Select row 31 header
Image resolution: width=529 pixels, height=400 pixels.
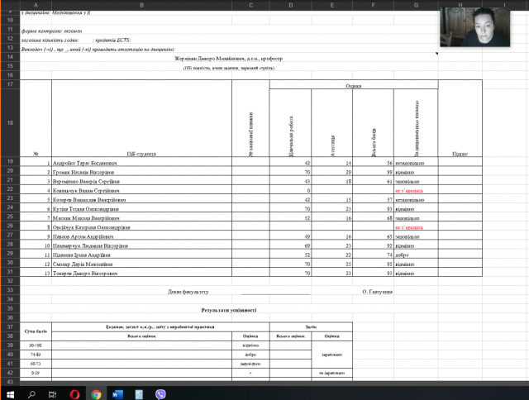9,273
